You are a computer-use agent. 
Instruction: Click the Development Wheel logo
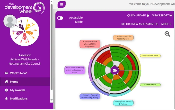tap(25, 8)
